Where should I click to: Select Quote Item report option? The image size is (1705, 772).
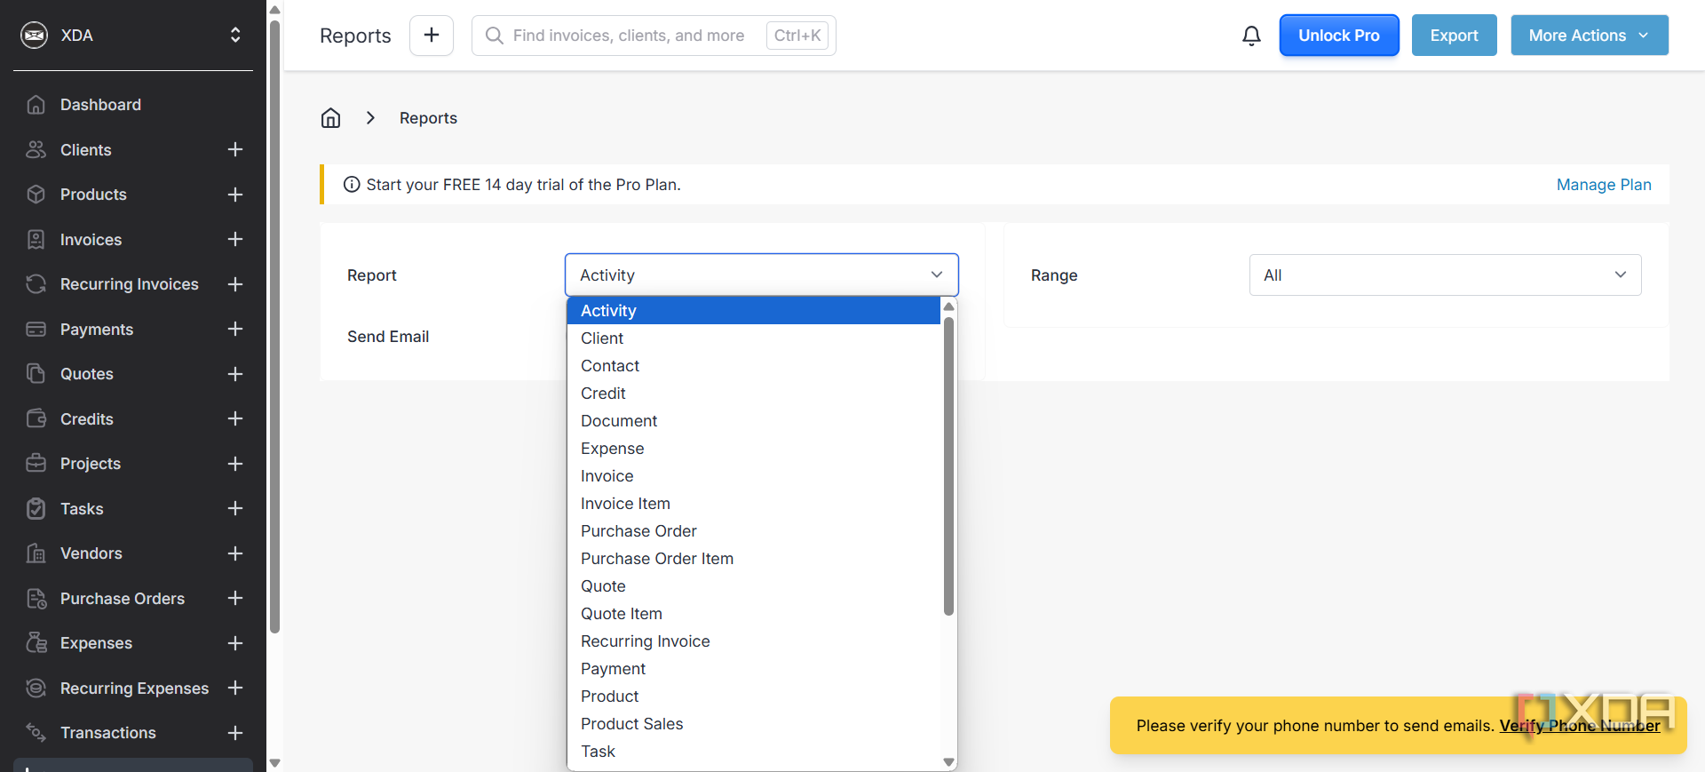754,614
